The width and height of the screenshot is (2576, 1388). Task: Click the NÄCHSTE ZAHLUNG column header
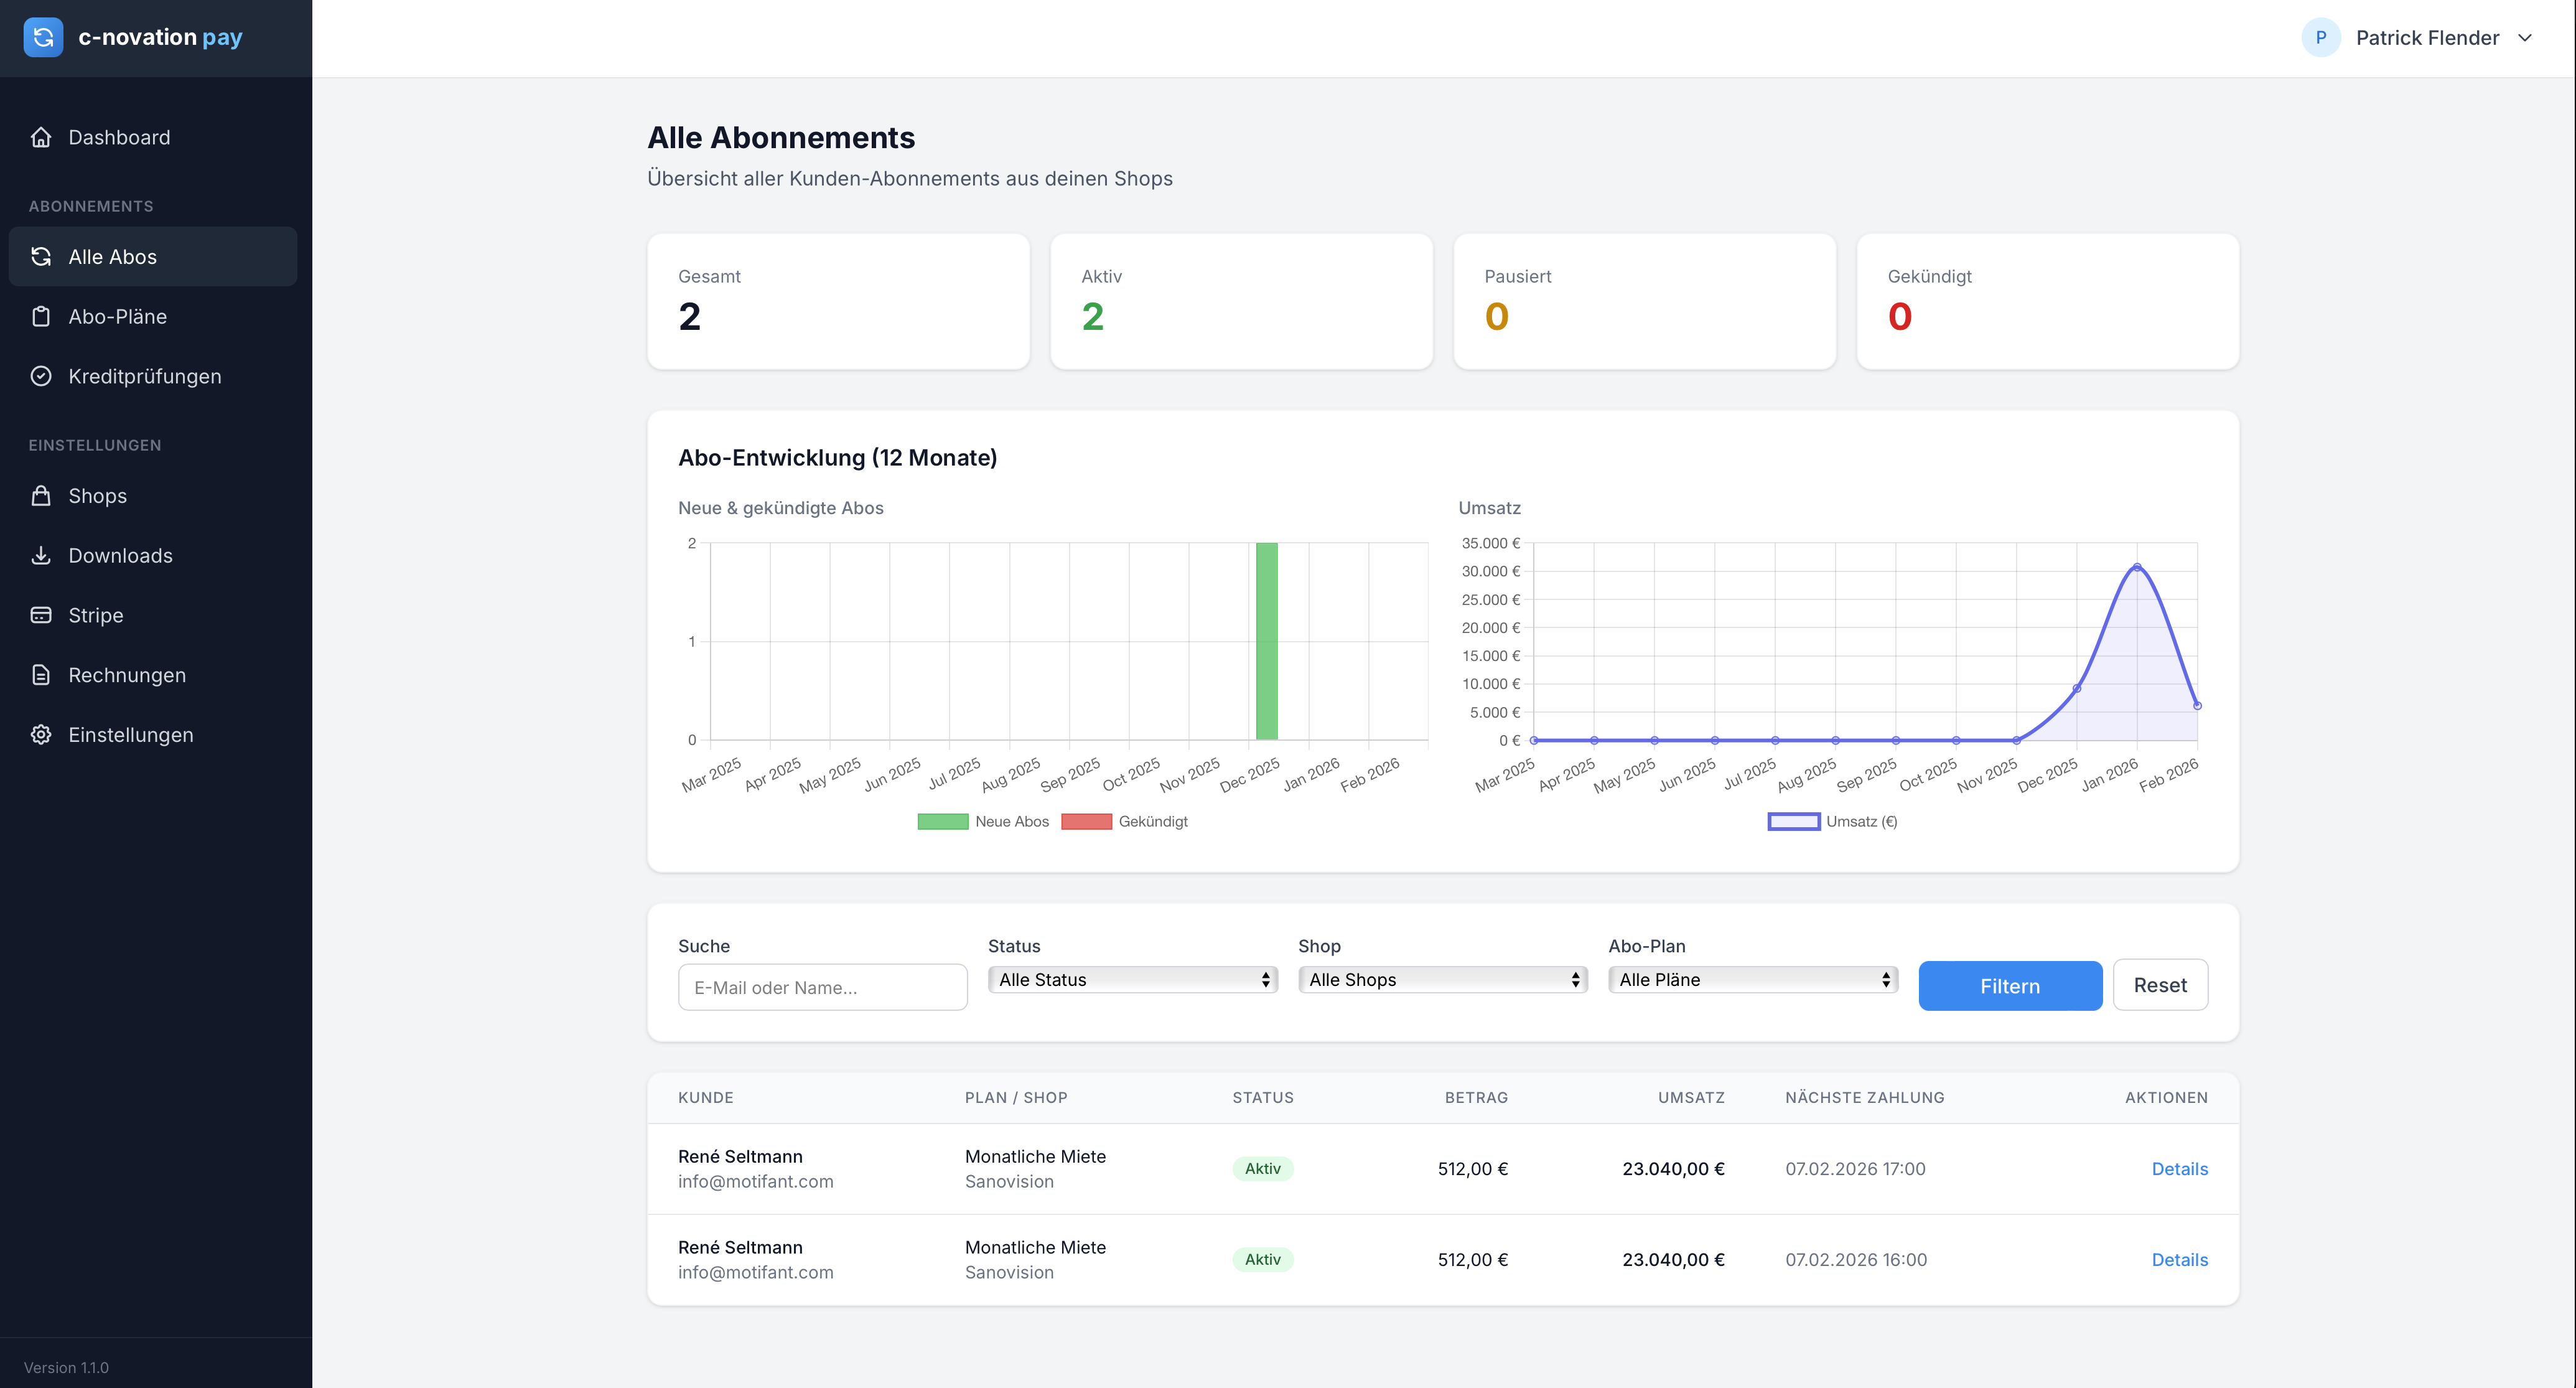tap(1864, 1098)
